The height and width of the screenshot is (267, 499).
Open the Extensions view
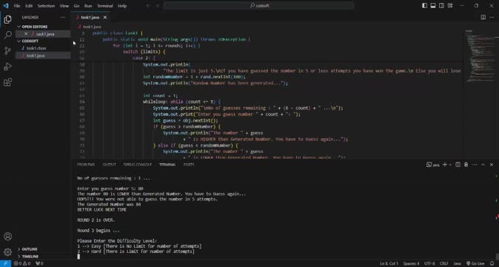tap(7, 82)
